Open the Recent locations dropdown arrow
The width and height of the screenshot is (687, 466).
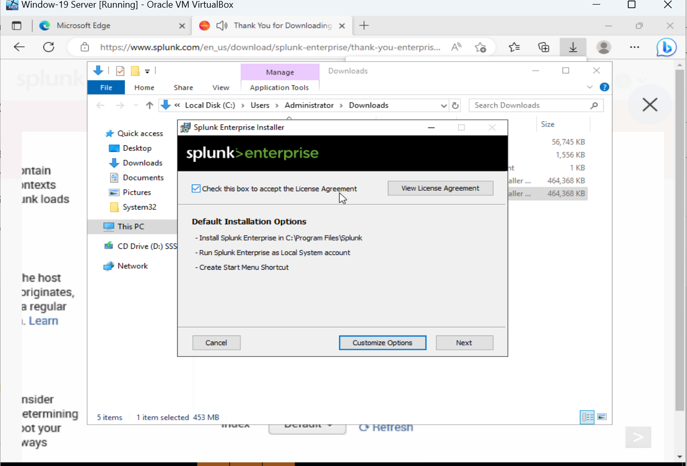tap(135, 105)
